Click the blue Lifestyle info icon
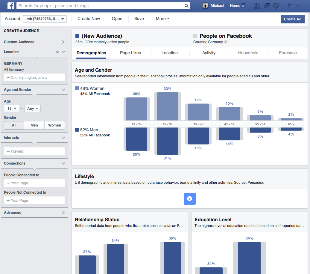The width and height of the screenshot is (310, 274). 190,198
